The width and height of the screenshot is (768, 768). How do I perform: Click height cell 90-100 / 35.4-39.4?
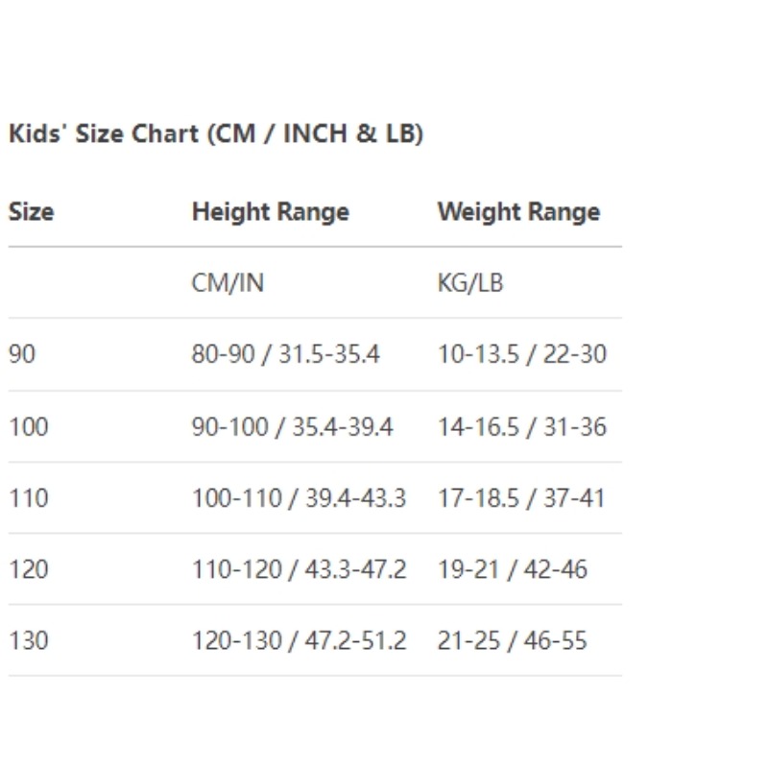293,426
